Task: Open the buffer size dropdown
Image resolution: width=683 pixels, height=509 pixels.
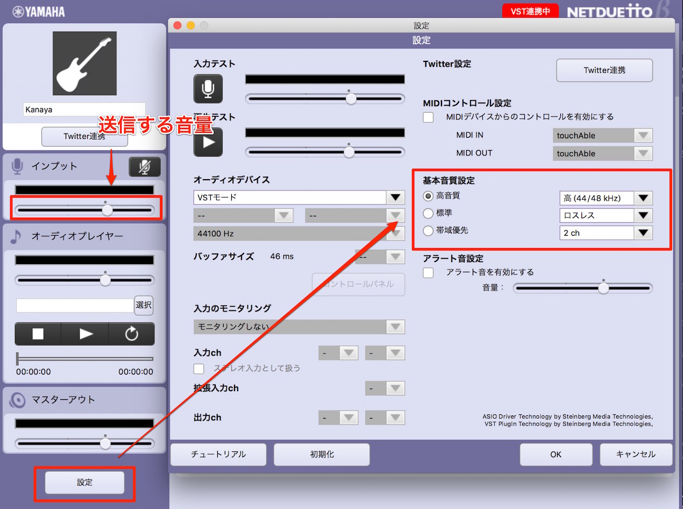Action: click(380, 257)
